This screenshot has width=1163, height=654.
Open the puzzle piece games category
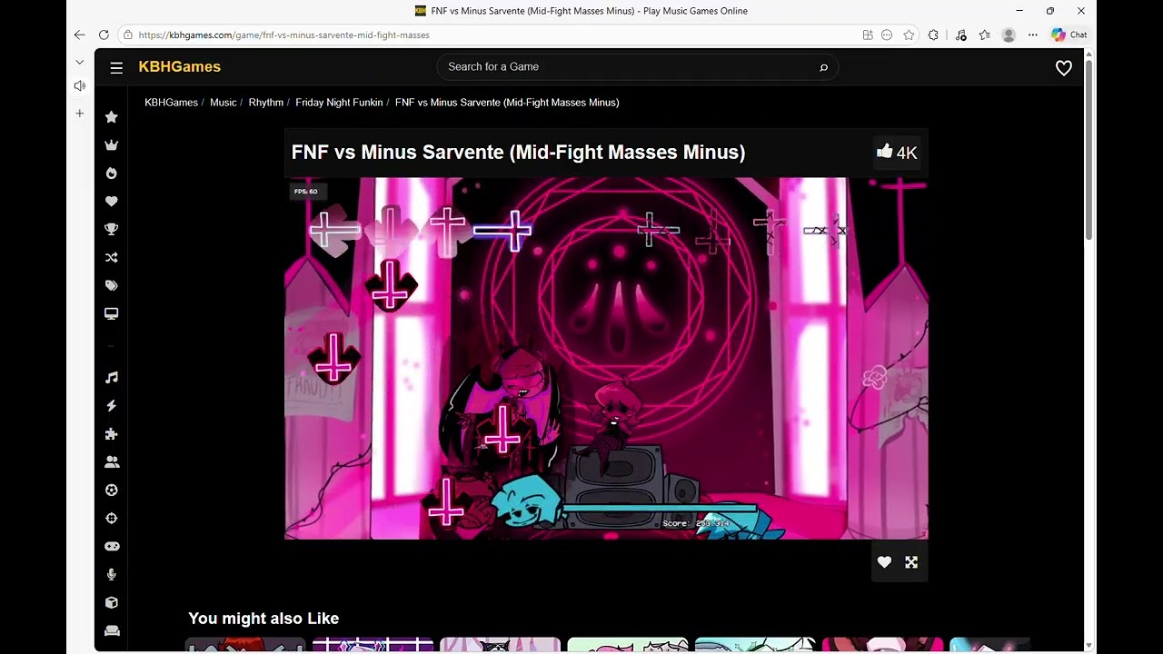click(112, 434)
